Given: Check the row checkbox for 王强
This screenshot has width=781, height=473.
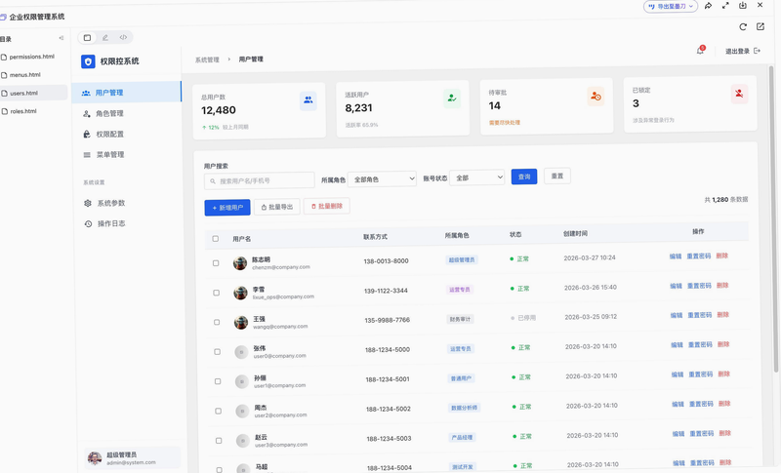Looking at the screenshot, I should pyautogui.click(x=217, y=322).
